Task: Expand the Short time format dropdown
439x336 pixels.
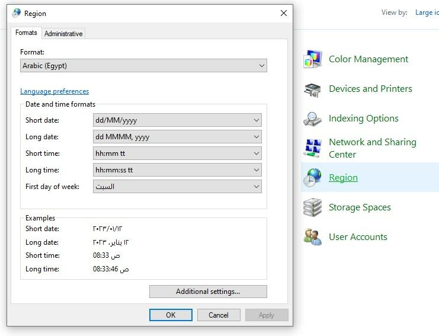Action: (177, 153)
